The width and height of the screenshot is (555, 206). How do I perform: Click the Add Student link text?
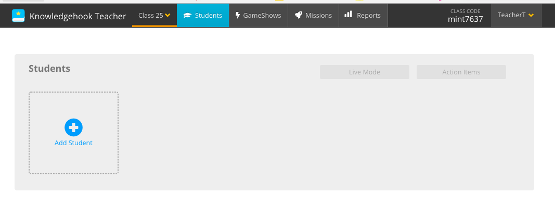coord(73,143)
